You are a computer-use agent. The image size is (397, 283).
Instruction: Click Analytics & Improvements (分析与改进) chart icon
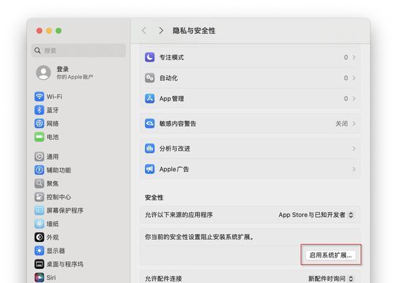[149, 149]
